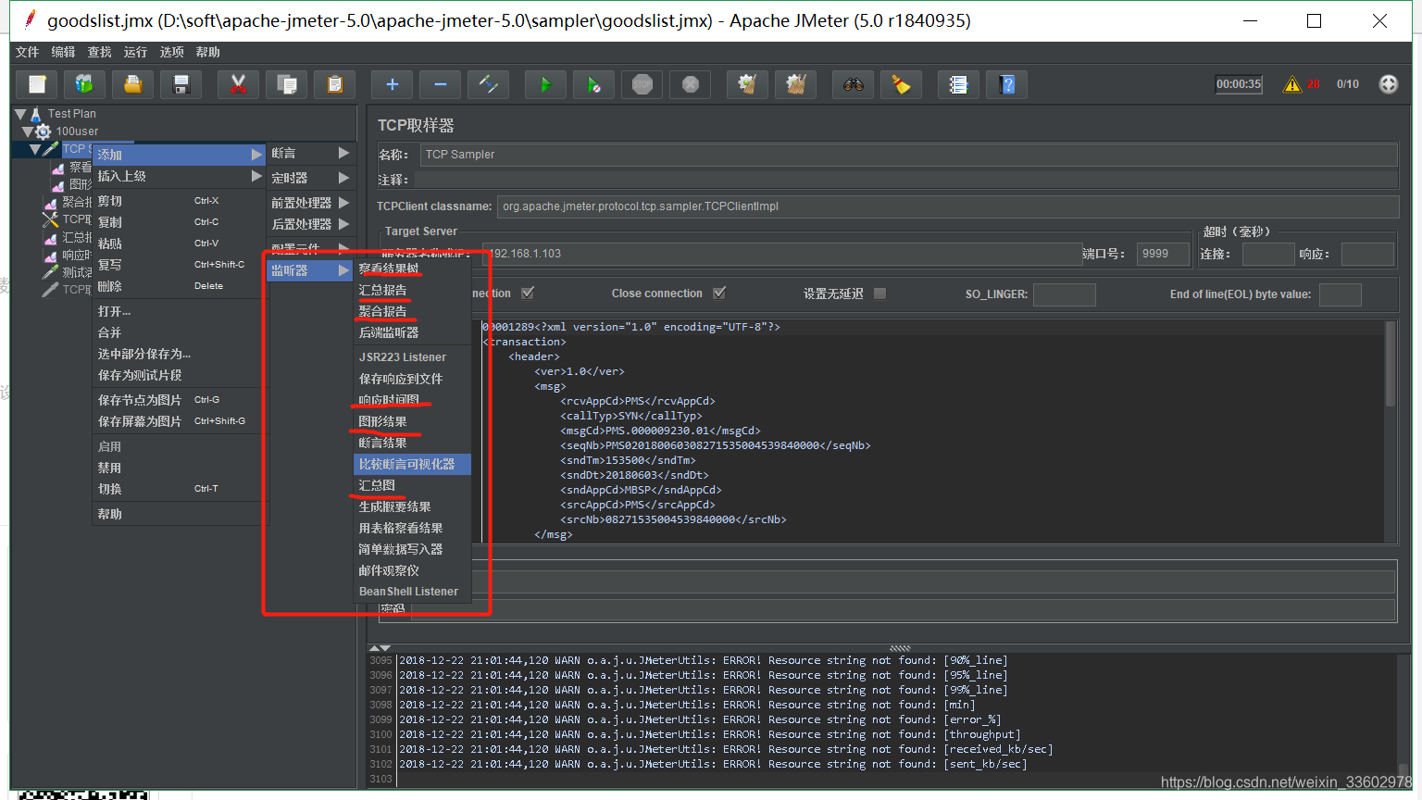Save the test plan with the floppy disk icon
The height and width of the screenshot is (800, 1422).
pyautogui.click(x=181, y=84)
